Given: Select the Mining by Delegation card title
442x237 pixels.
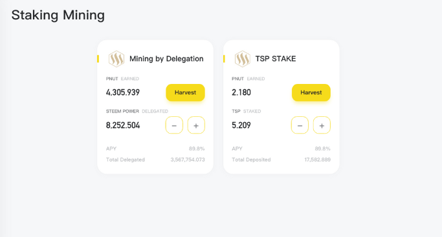Looking at the screenshot, I should (x=166, y=59).
